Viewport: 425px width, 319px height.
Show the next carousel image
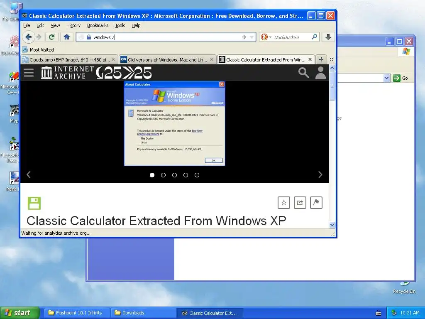pyautogui.click(x=320, y=175)
